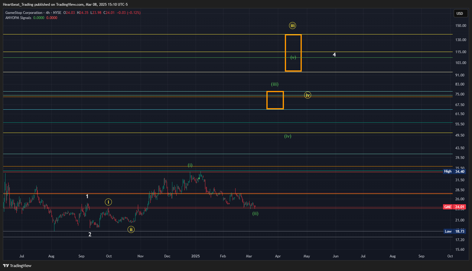The width and height of the screenshot is (472, 271).
Task: Click 31.50 on the price axis
Action: (460, 180)
